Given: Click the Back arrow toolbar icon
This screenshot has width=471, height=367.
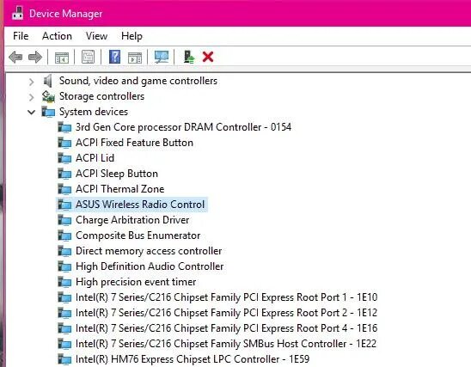Looking at the screenshot, I should coord(15,57).
